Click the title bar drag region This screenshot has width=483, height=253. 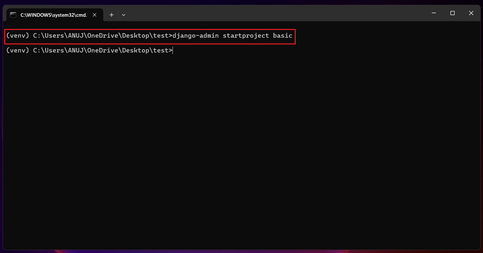click(258, 13)
